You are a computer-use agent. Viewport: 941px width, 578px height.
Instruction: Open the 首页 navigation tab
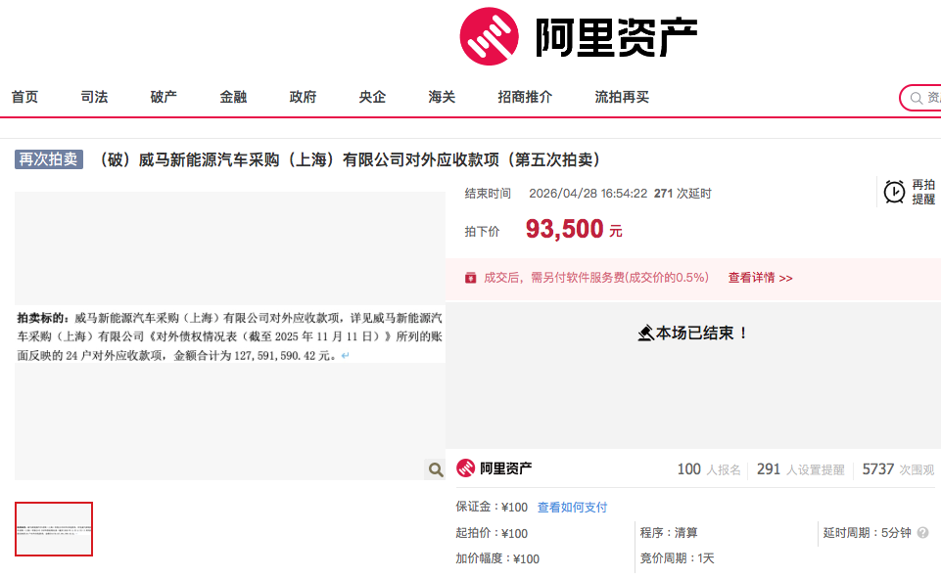pos(24,97)
